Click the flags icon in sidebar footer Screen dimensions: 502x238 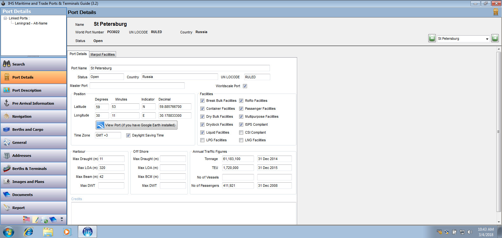27,219
